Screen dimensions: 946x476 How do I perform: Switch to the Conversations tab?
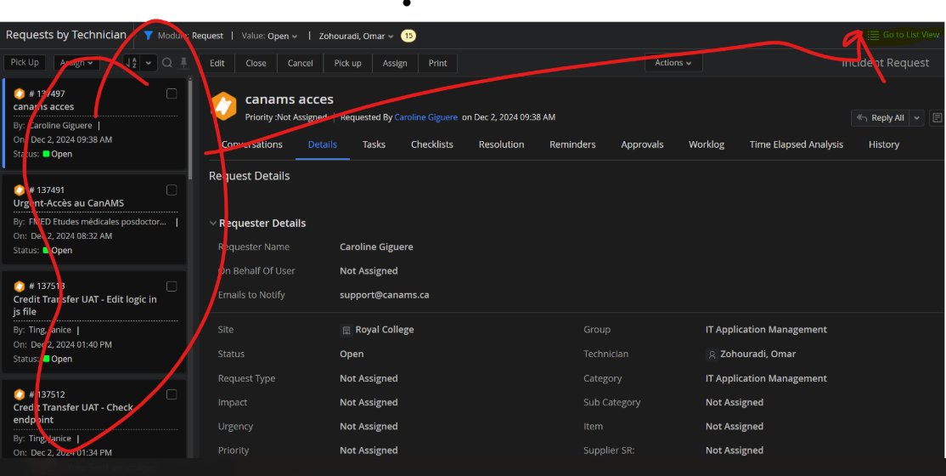tap(251, 144)
